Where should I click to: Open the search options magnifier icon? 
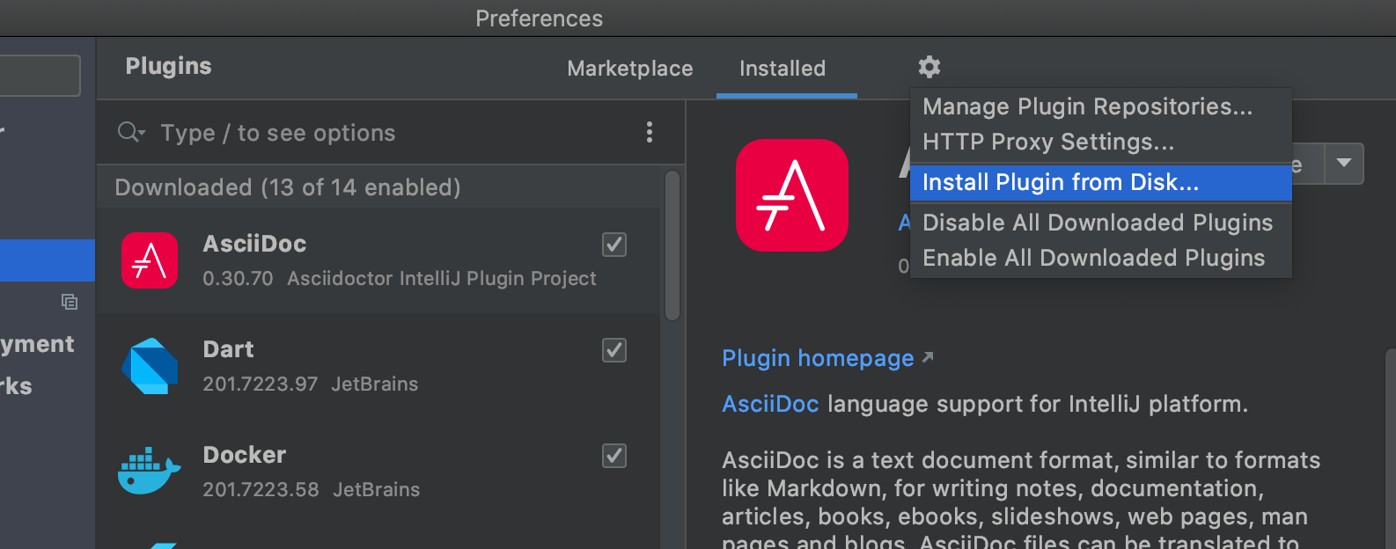(x=131, y=133)
